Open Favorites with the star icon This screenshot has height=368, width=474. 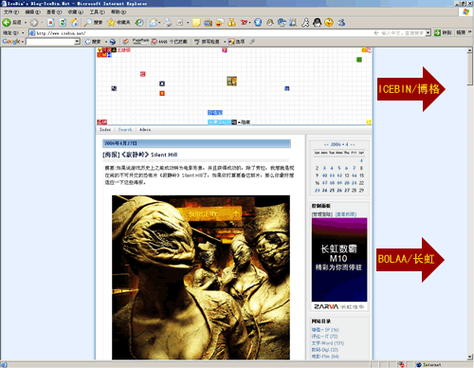111,23
